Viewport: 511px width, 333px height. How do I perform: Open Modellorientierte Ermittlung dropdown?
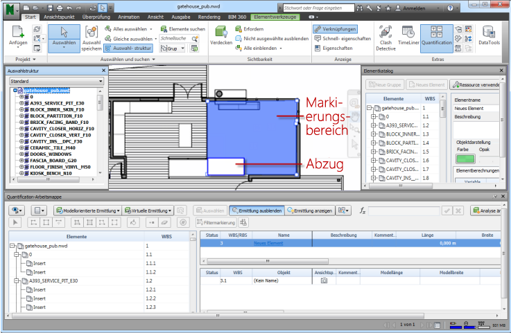click(x=88, y=210)
